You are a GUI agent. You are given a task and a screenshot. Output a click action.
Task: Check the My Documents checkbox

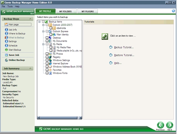coord(47,41)
